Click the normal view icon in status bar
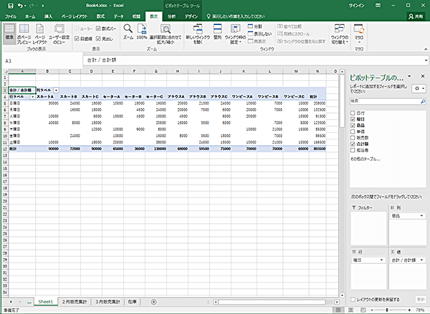The image size is (430, 314). (x=339, y=310)
